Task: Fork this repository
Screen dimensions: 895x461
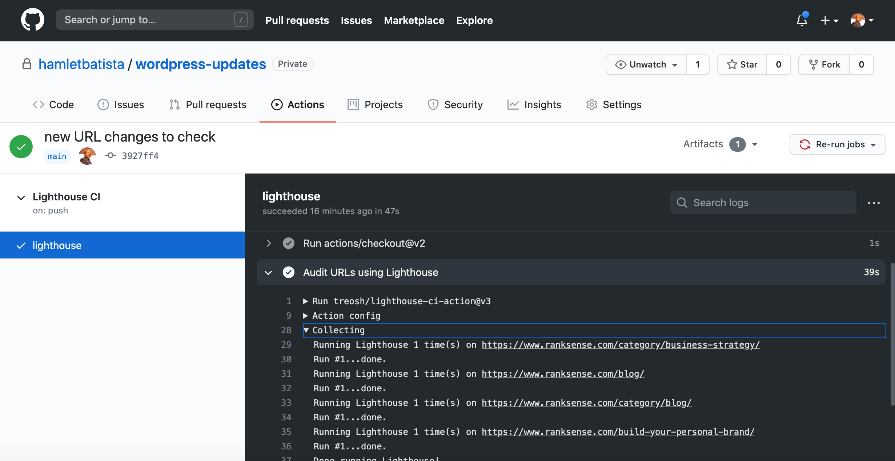Action: [824, 65]
